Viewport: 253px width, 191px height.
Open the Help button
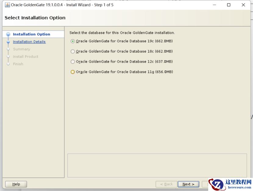tap(16, 184)
